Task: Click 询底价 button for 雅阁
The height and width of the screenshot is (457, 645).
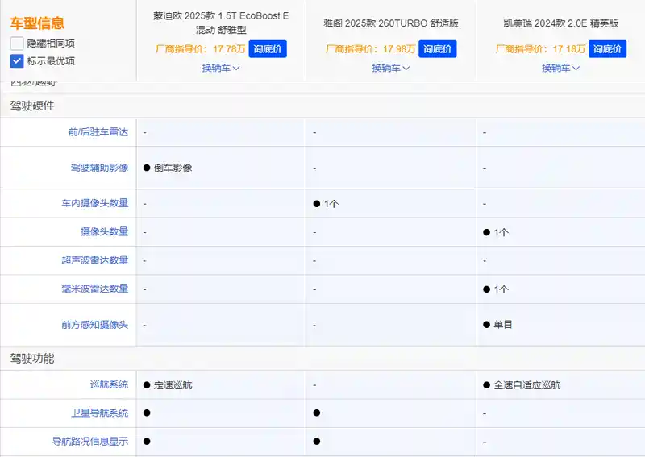Action: click(438, 49)
